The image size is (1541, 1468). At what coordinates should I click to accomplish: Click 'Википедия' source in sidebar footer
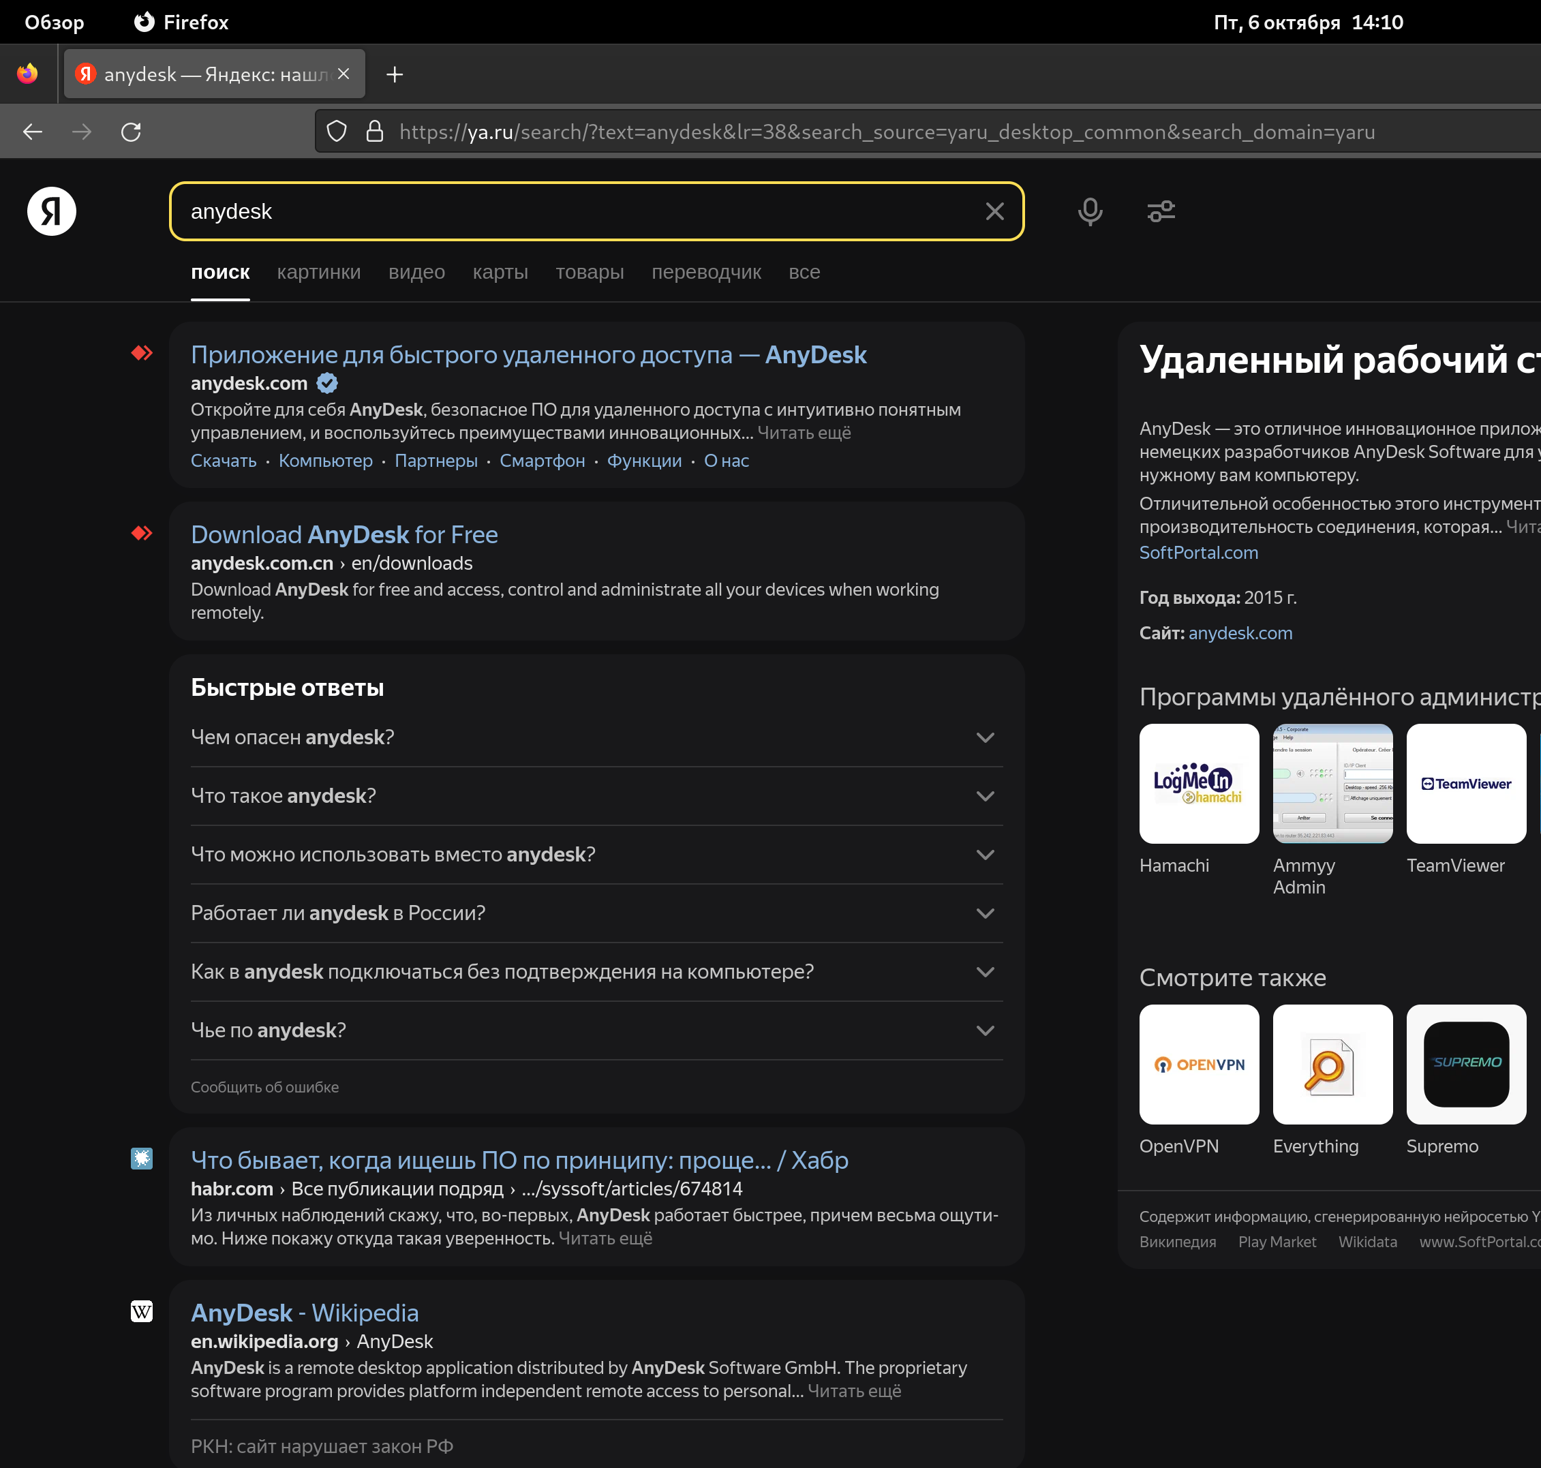[1178, 1242]
